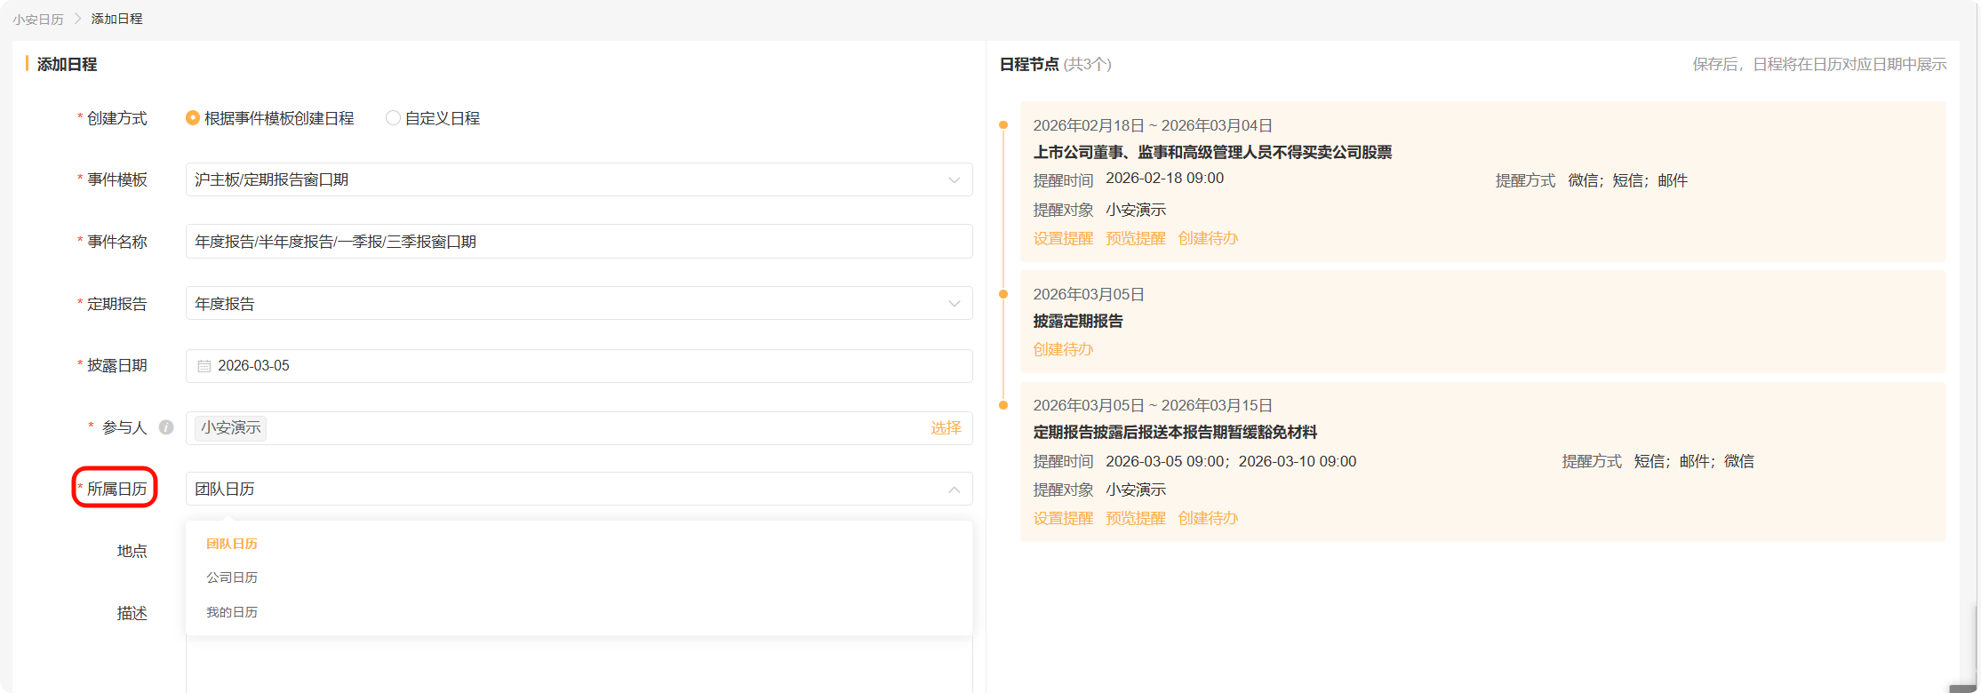
Task: Click 设置提醒 under 暂缓豁免材料 node
Action: pos(1063,518)
